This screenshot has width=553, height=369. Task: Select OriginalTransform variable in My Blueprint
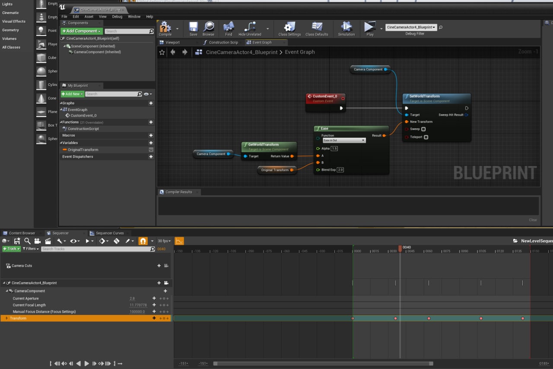click(83, 150)
